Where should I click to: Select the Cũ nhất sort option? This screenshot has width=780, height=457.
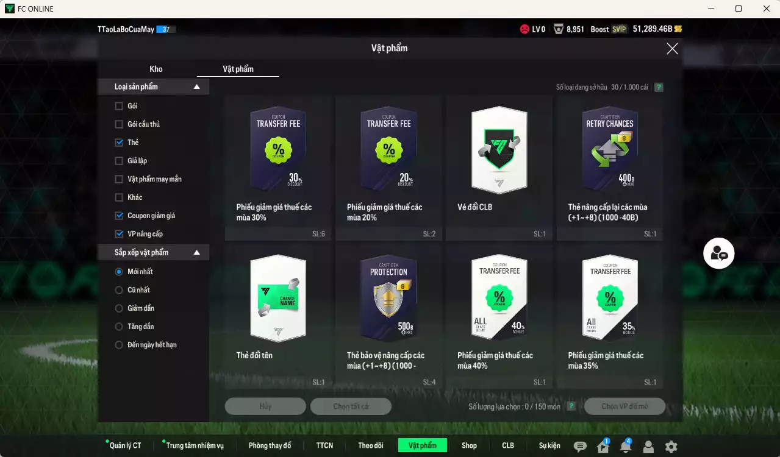(119, 290)
